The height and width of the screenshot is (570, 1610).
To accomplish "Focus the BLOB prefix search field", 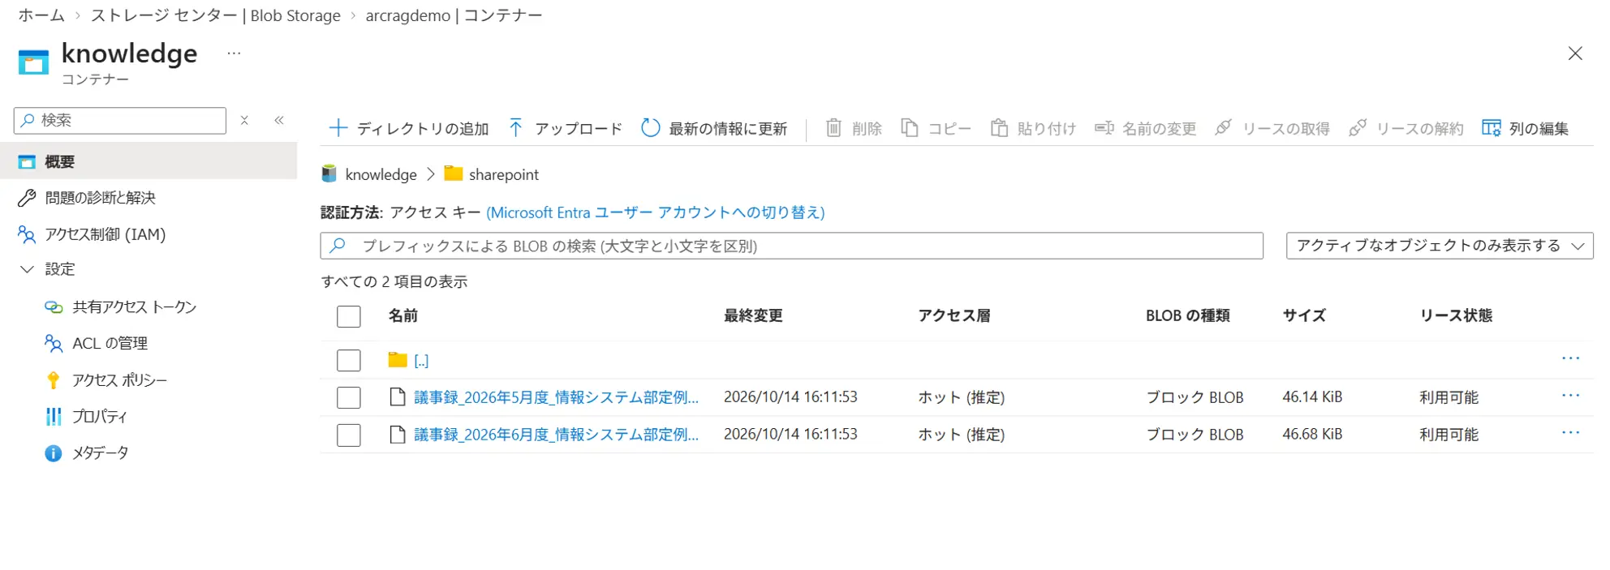I will click(x=791, y=246).
